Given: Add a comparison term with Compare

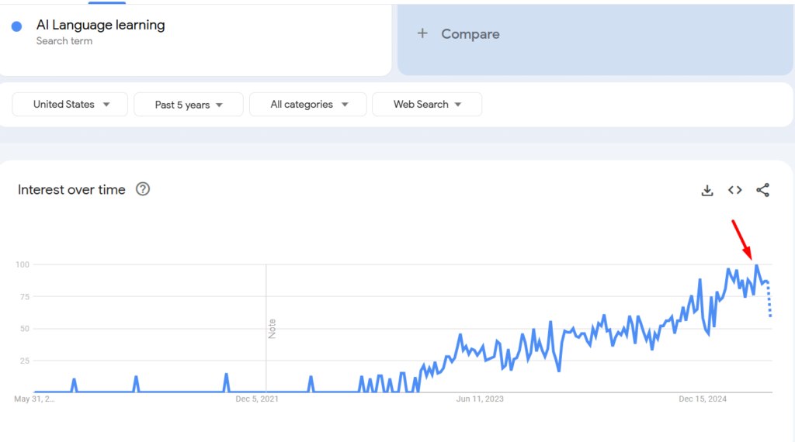Looking at the screenshot, I should tap(470, 34).
